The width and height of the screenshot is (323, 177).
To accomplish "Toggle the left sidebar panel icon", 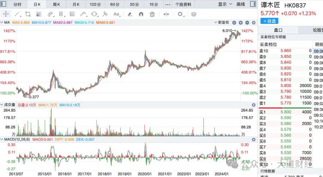I will (4, 4).
